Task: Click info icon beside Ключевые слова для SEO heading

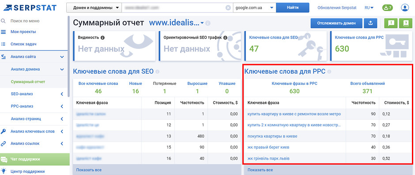Action: click(158, 71)
